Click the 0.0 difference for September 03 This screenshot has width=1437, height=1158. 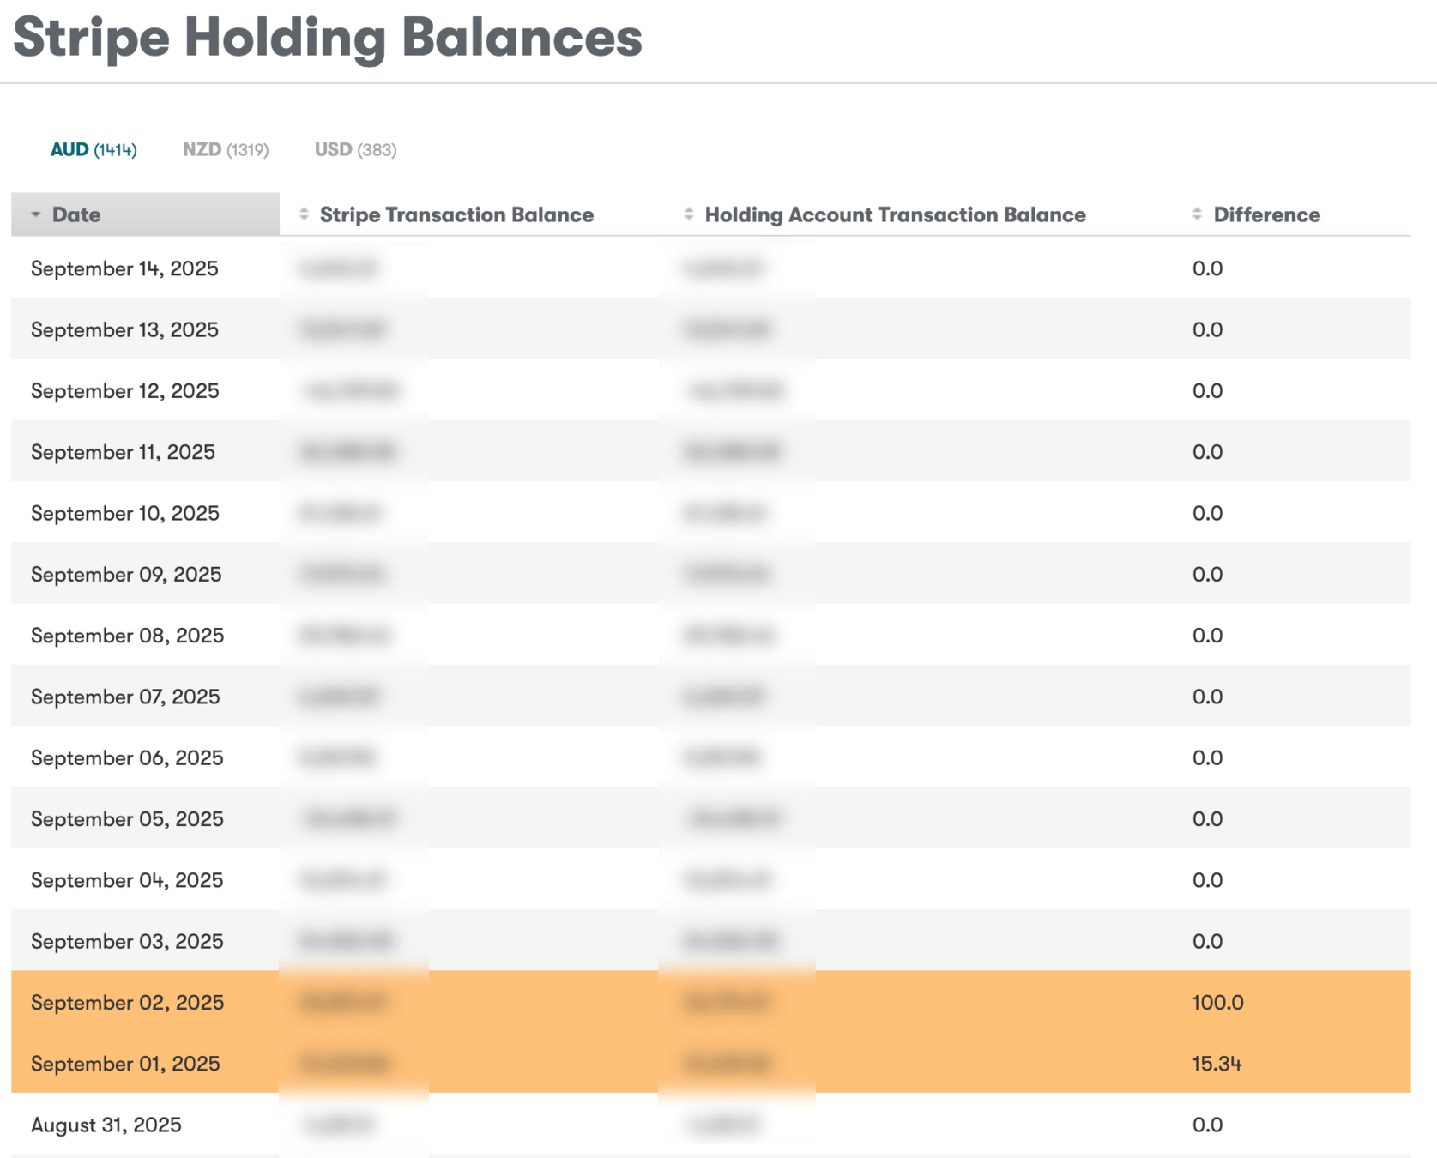click(1207, 941)
